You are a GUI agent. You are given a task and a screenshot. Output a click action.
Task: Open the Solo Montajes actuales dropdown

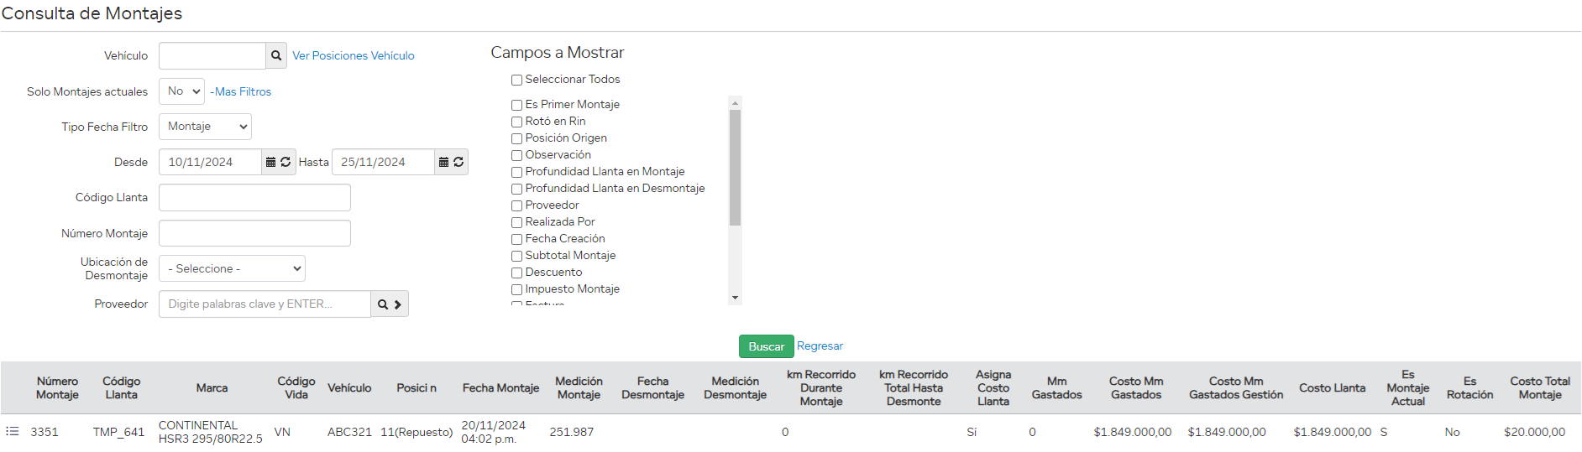coord(181,91)
